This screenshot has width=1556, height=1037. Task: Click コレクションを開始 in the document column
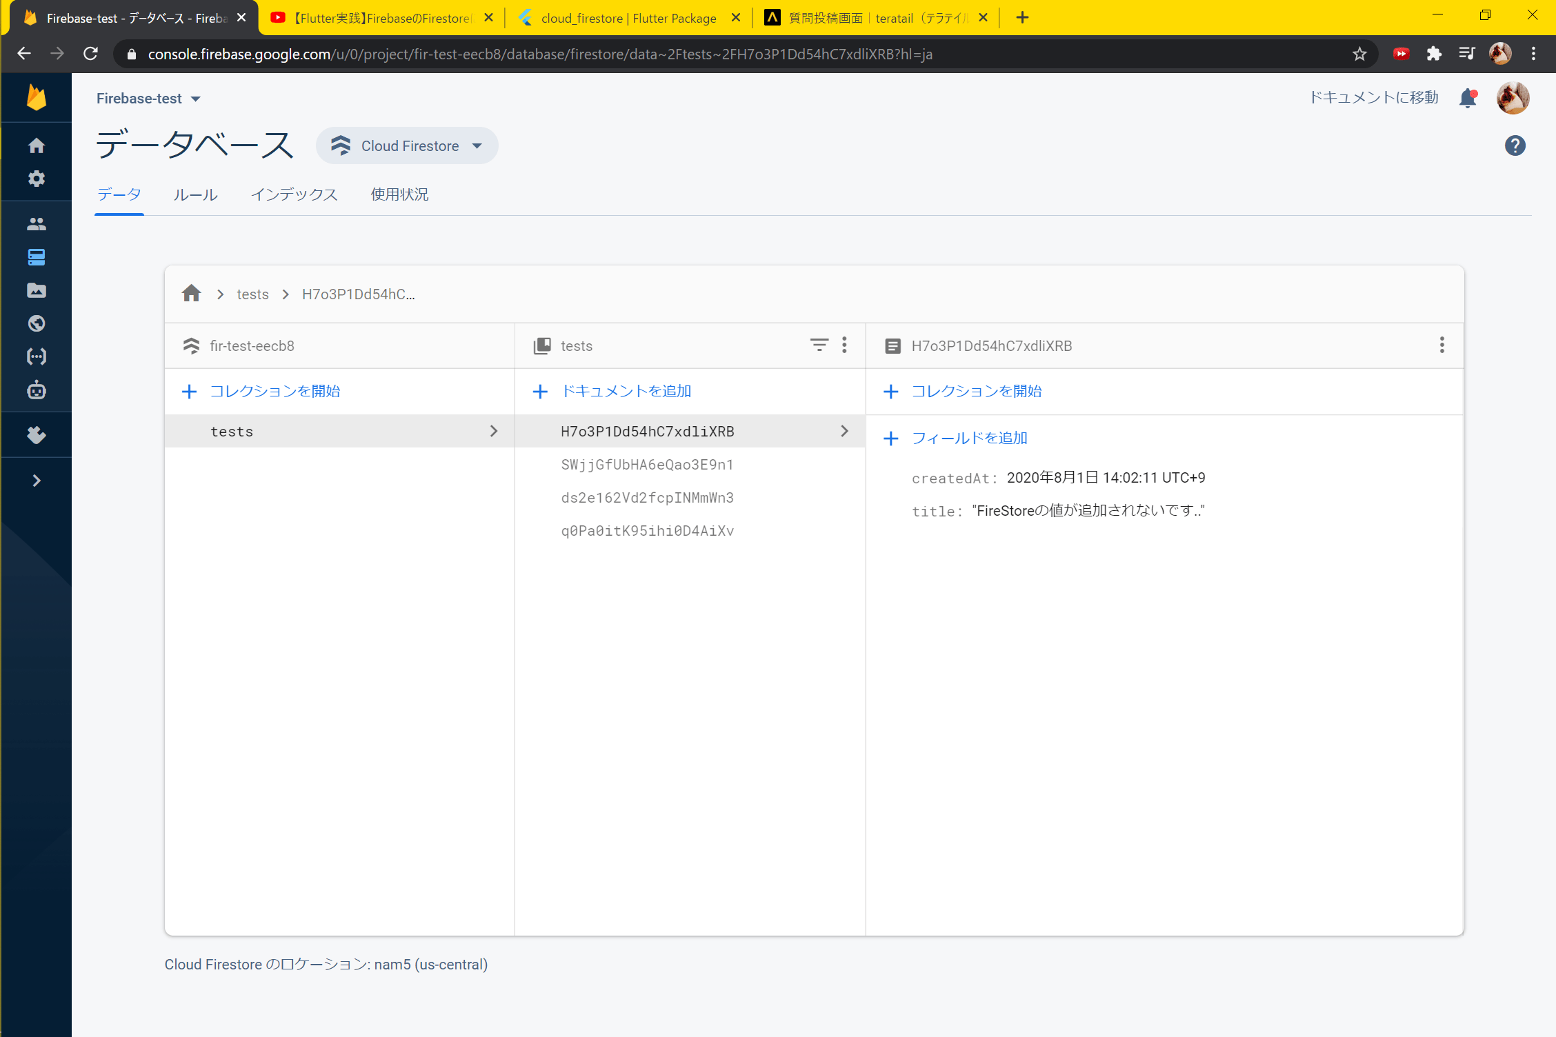point(963,391)
